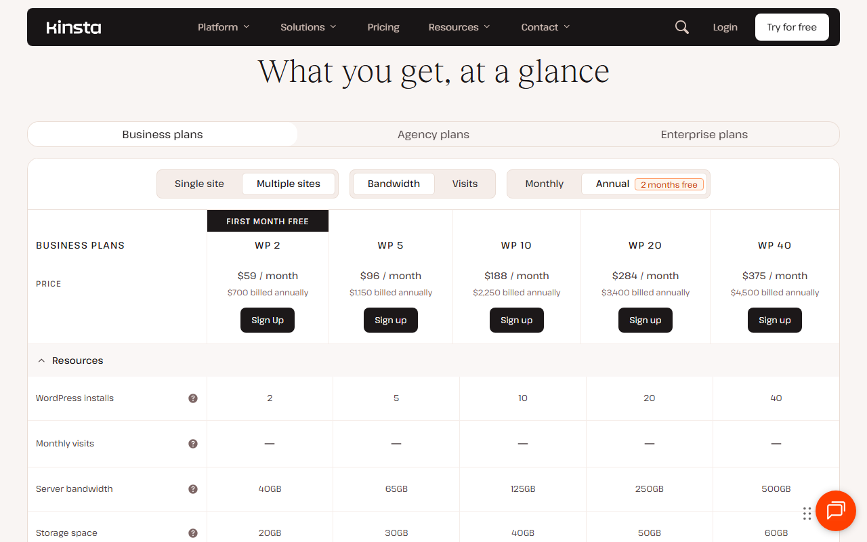Select Multiple sites option
Screen dimensions: 867x542
pos(289,184)
